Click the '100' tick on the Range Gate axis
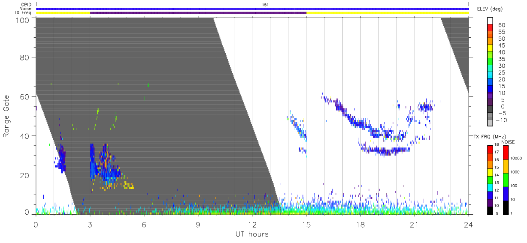 (22, 20)
